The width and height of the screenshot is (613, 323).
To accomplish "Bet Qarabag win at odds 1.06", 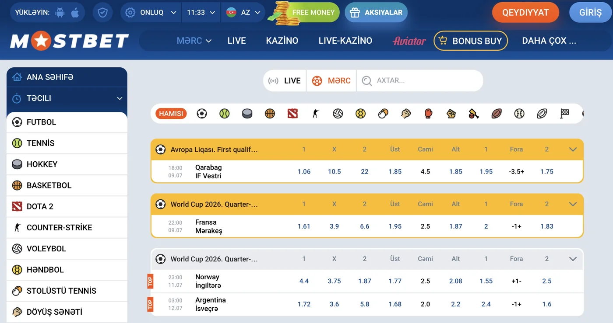I will (304, 172).
